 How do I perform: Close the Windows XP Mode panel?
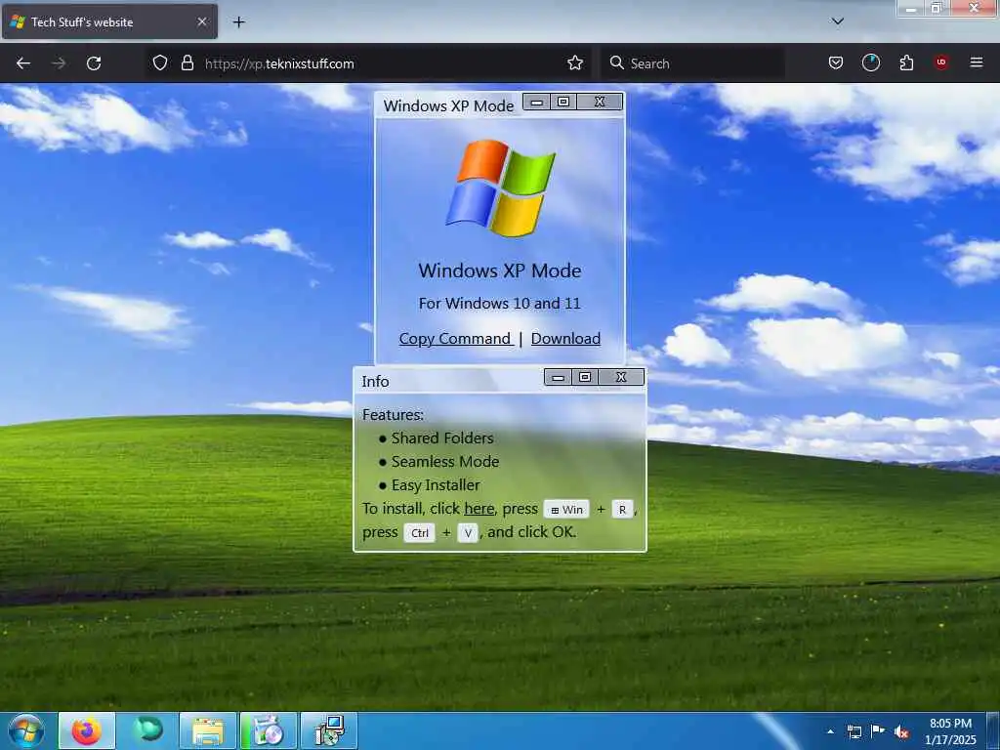point(600,102)
